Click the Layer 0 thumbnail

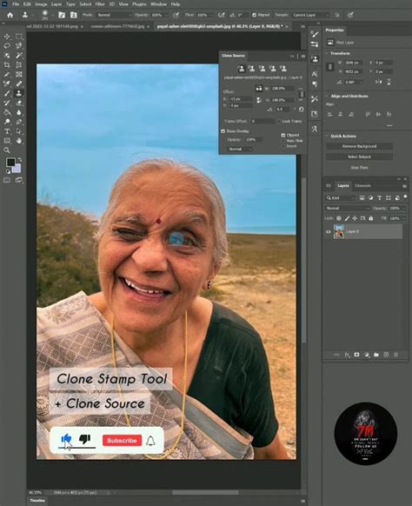(339, 232)
